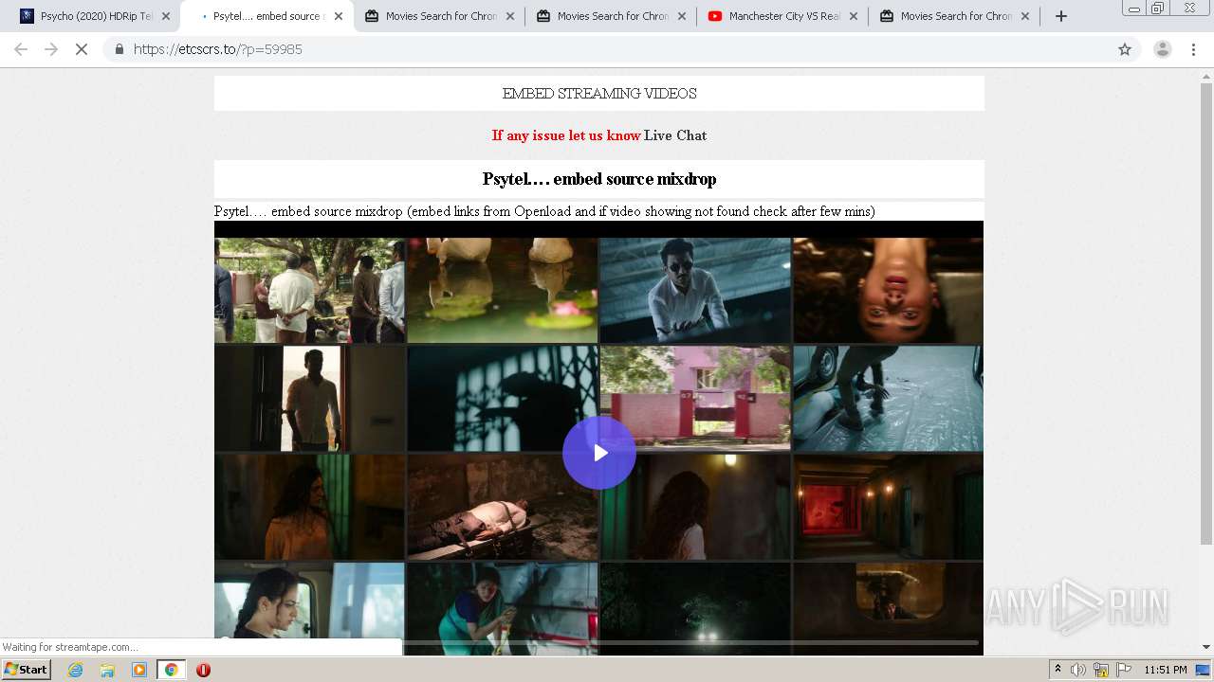
Task: Show hidden tray icons arrow
Action: click(1058, 670)
